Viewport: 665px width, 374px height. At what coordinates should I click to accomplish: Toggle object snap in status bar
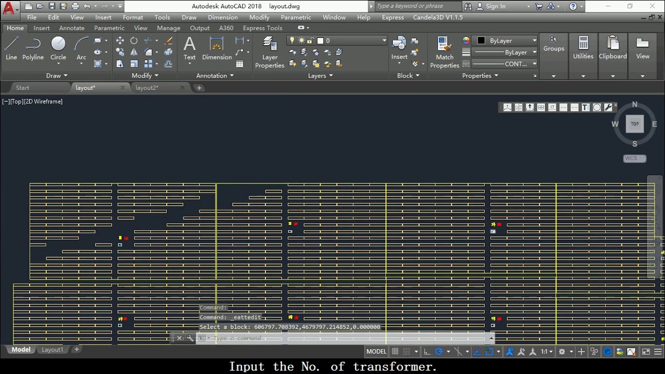[x=489, y=352]
